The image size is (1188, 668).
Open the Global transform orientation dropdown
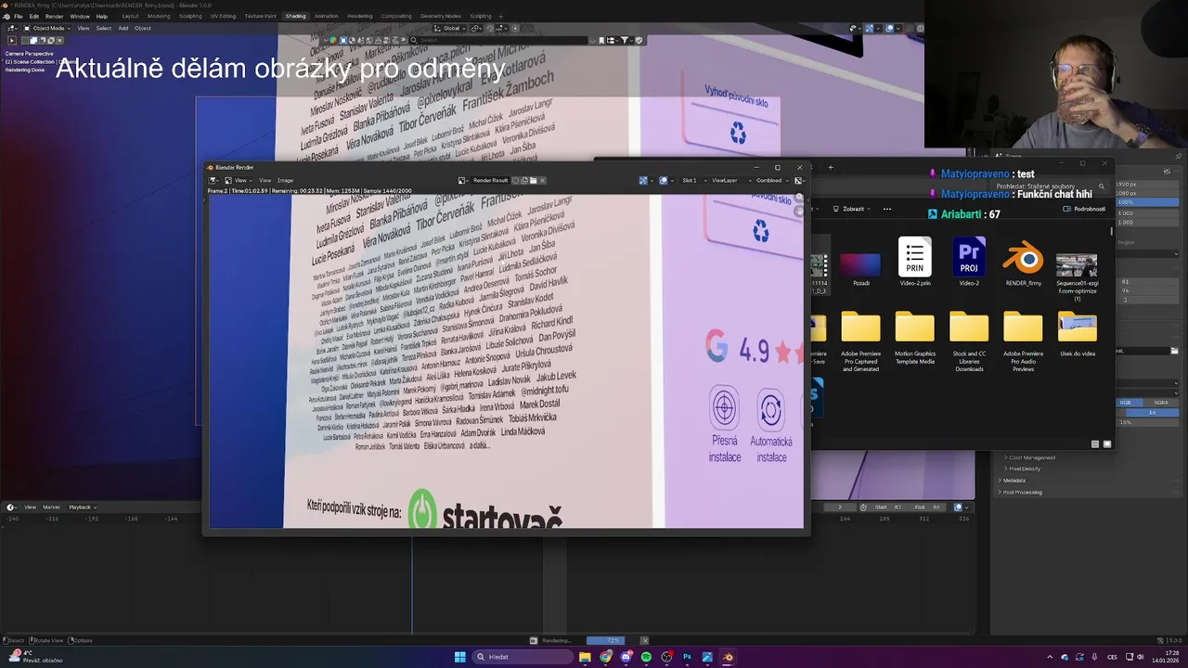click(x=451, y=28)
